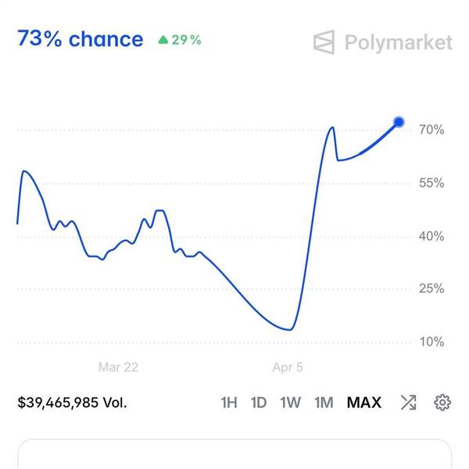Screen dimensions: 469x469
Task: Open chart settings gear
Action: point(442,403)
